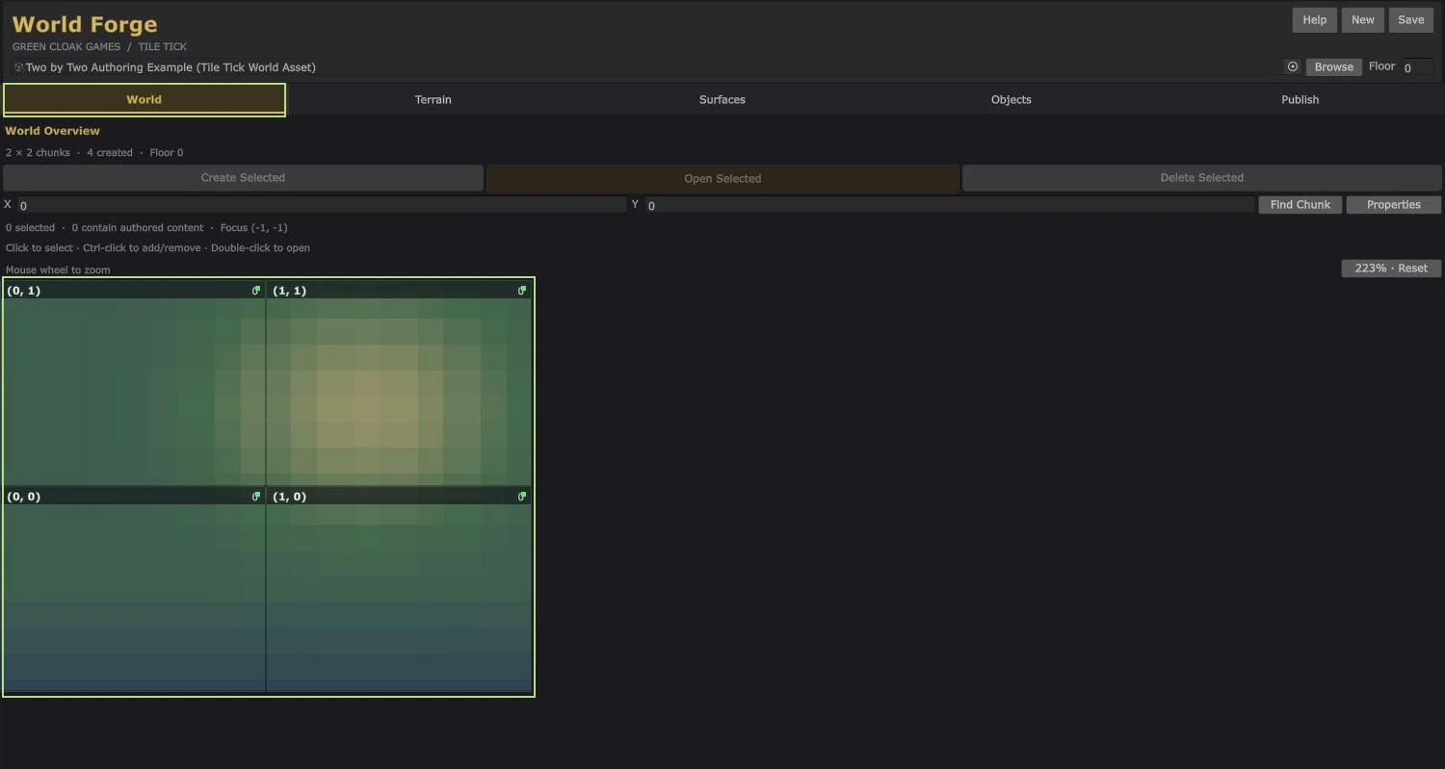Click the "2 × 2 chunks · 4 created · Floor 0" summary line

pos(94,153)
